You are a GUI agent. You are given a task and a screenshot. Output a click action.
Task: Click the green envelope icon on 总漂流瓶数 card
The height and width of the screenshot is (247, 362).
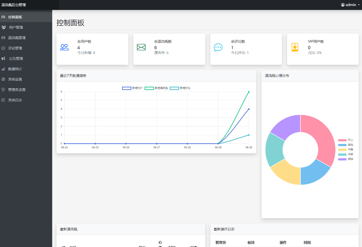(141, 47)
